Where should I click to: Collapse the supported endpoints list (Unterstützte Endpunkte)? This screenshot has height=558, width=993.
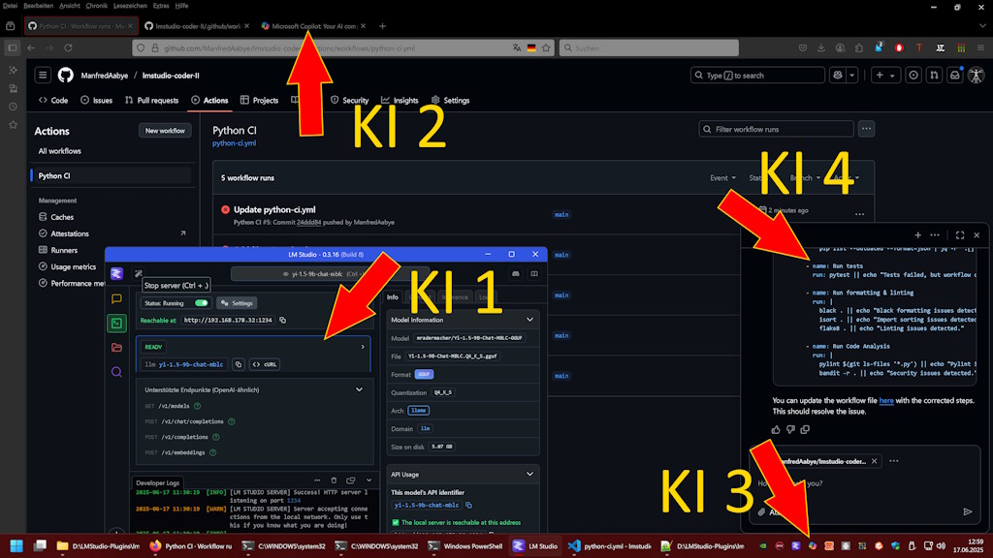click(x=359, y=387)
